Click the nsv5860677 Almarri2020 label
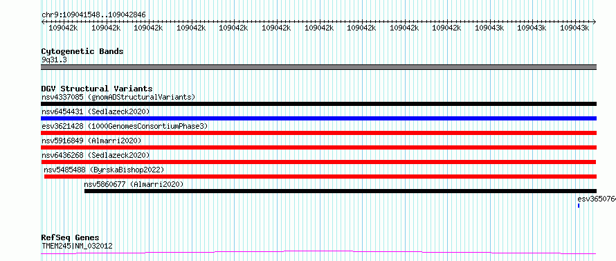This screenshot has width=616, height=261. coord(134,184)
